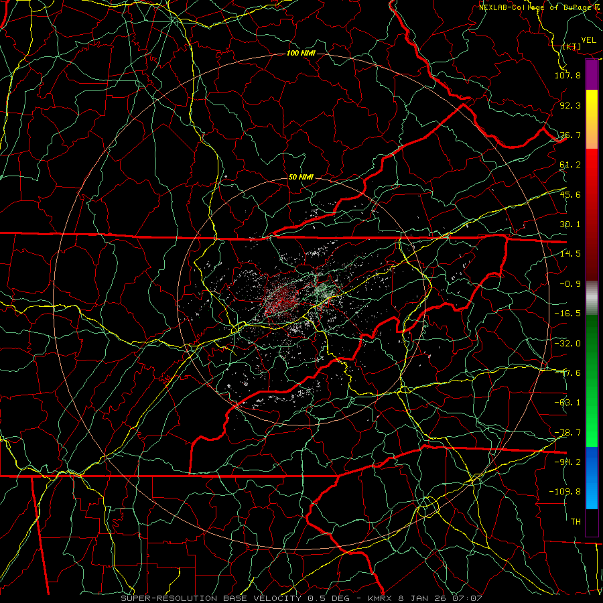Image resolution: width=603 pixels, height=603 pixels.
Task: Click the 107.8 velocity scale value
Action: [567, 75]
